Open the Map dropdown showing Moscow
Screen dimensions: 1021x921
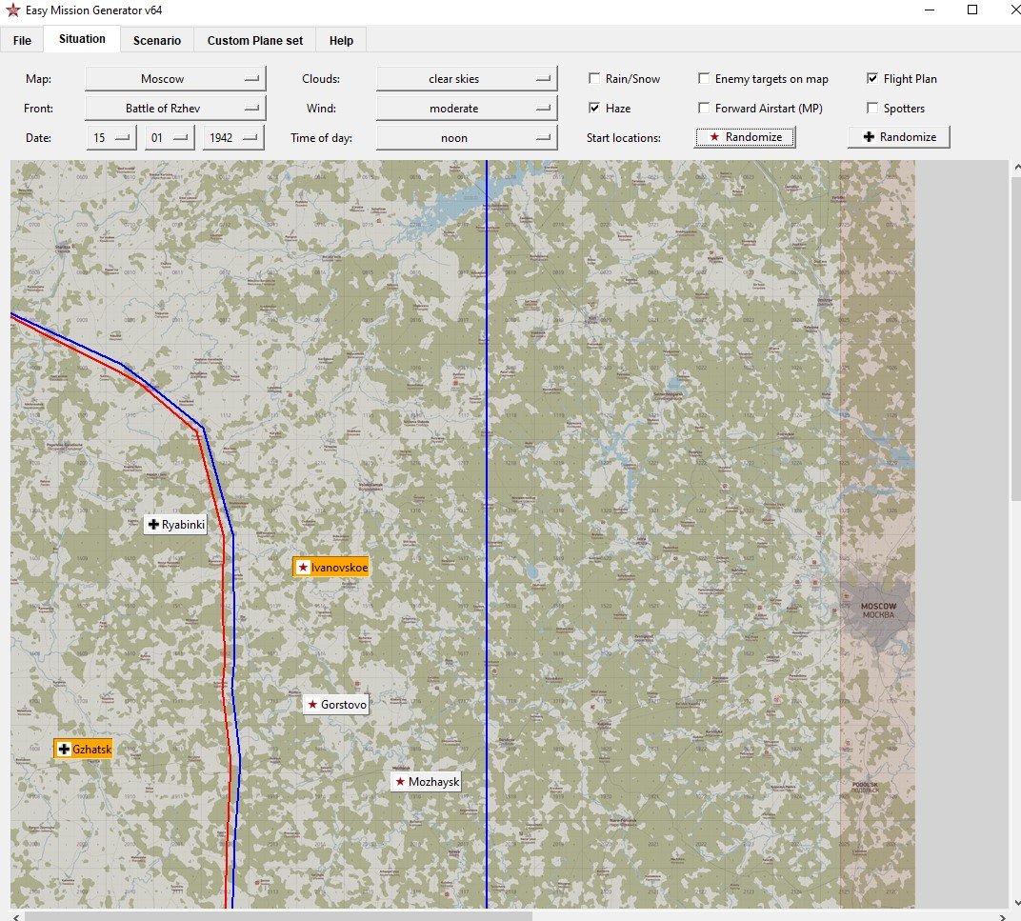click(x=175, y=79)
